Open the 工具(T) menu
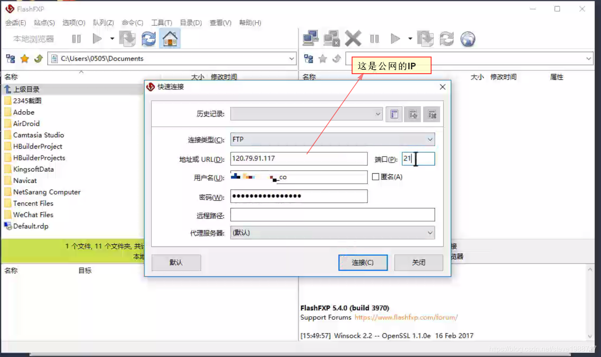 162,23
